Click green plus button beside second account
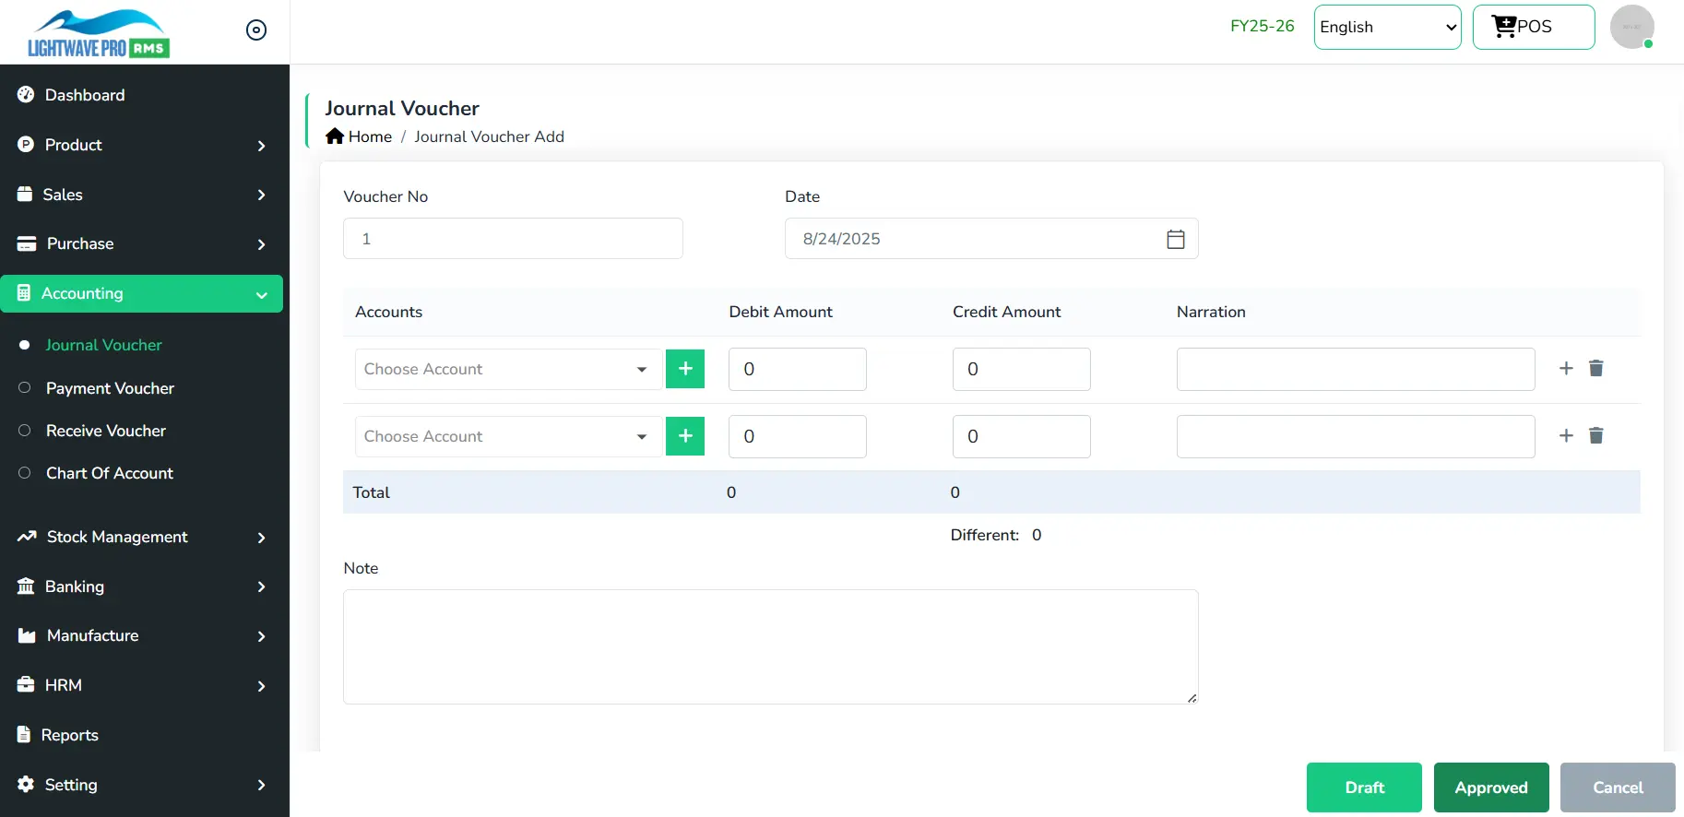The width and height of the screenshot is (1684, 817). (685, 436)
